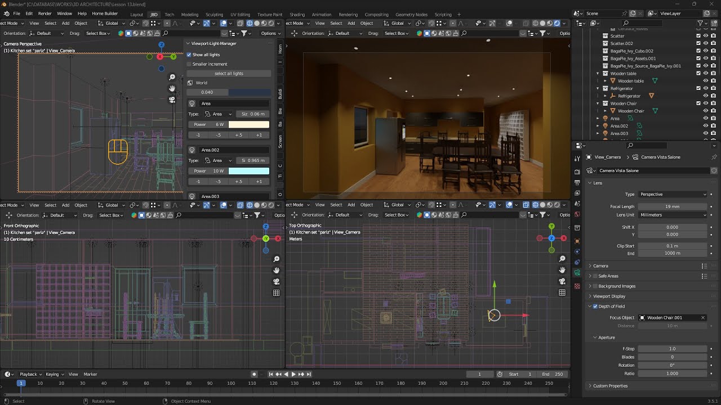Click the Area.002 light cyan color swatch
The image size is (721, 405).
pyautogui.click(x=249, y=171)
